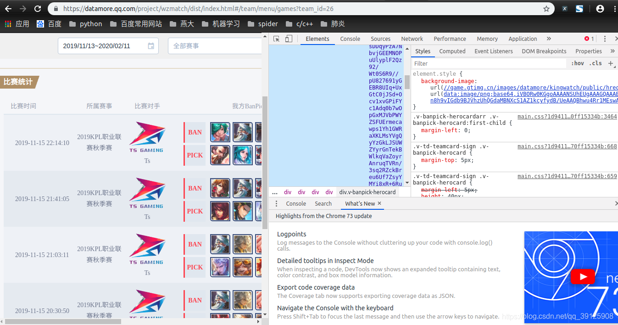The width and height of the screenshot is (618, 325).
Task: Open the Chrome profile avatar icon
Action: [600, 9]
